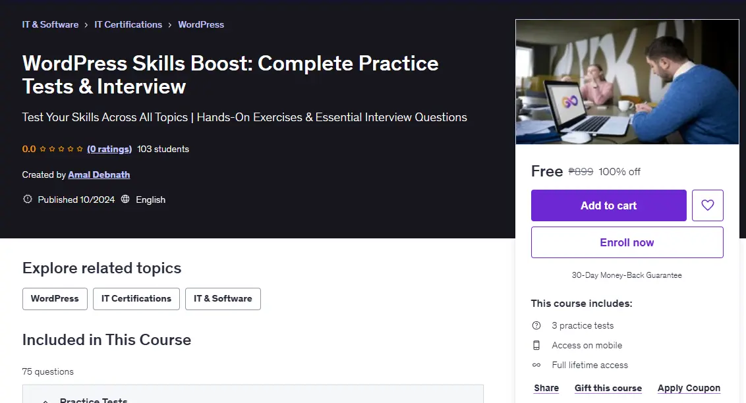This screenshot has height=403, width=746.
Task: Click This course includes heading
Action: pyautogui.click(x=581, y=303)
